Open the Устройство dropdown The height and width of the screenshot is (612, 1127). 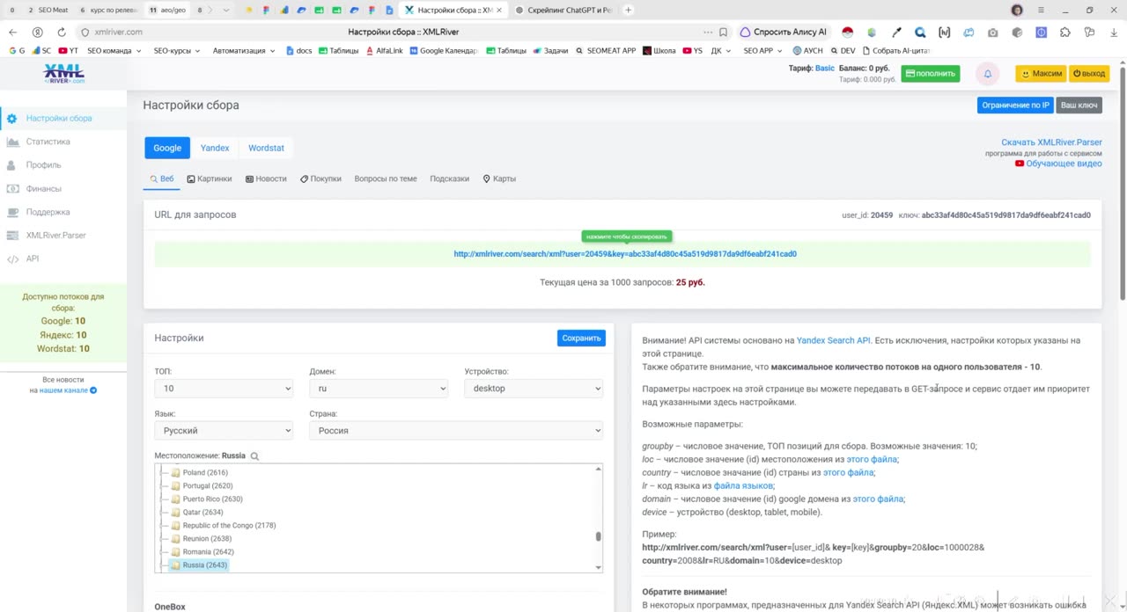[x=534, y=389]
